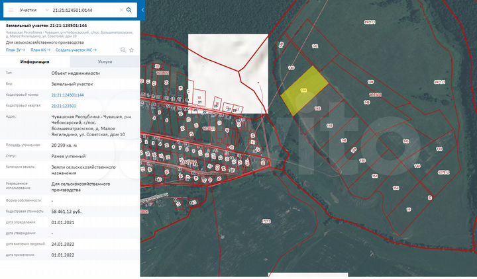The height and width of the screenshot is (279, 477).
Task: Click the magnifying glass search icon
Action: click(129, 11)
